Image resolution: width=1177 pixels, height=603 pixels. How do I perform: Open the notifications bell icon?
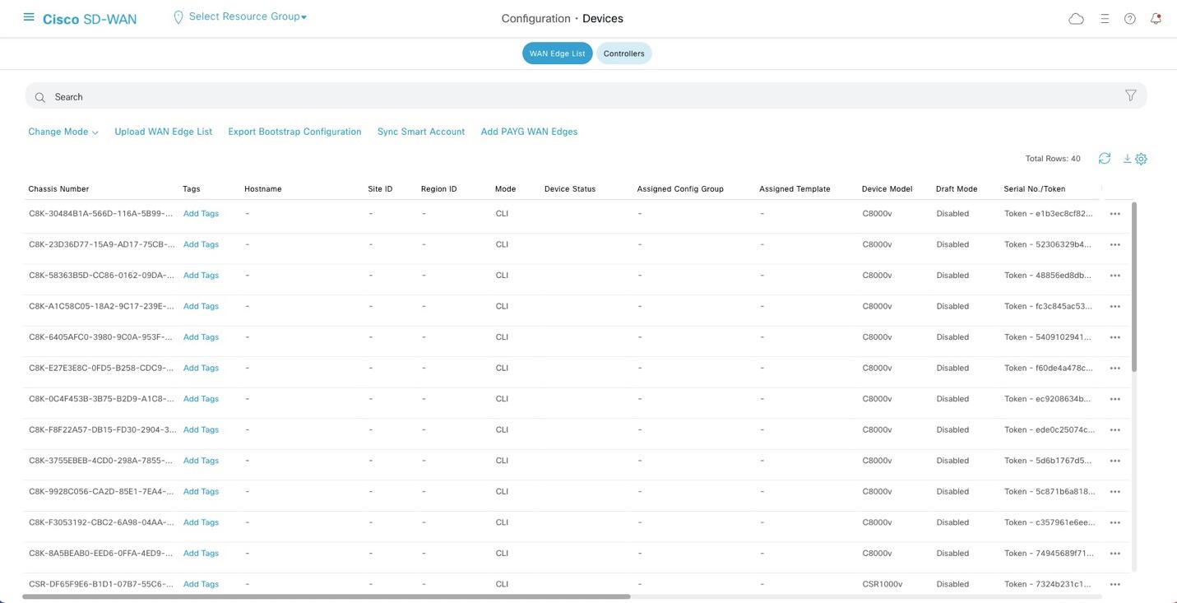tap(1156, 19)
